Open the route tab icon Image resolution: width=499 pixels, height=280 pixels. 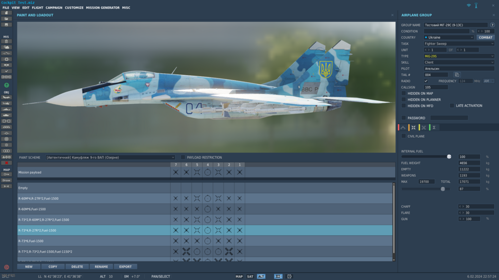[x=403, y=128]
